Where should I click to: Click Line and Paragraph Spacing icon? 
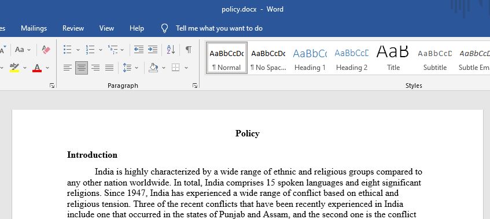point(127,68)
